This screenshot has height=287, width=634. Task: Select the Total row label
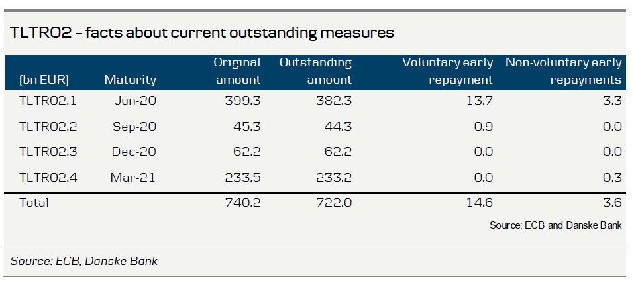coord(34,203)
